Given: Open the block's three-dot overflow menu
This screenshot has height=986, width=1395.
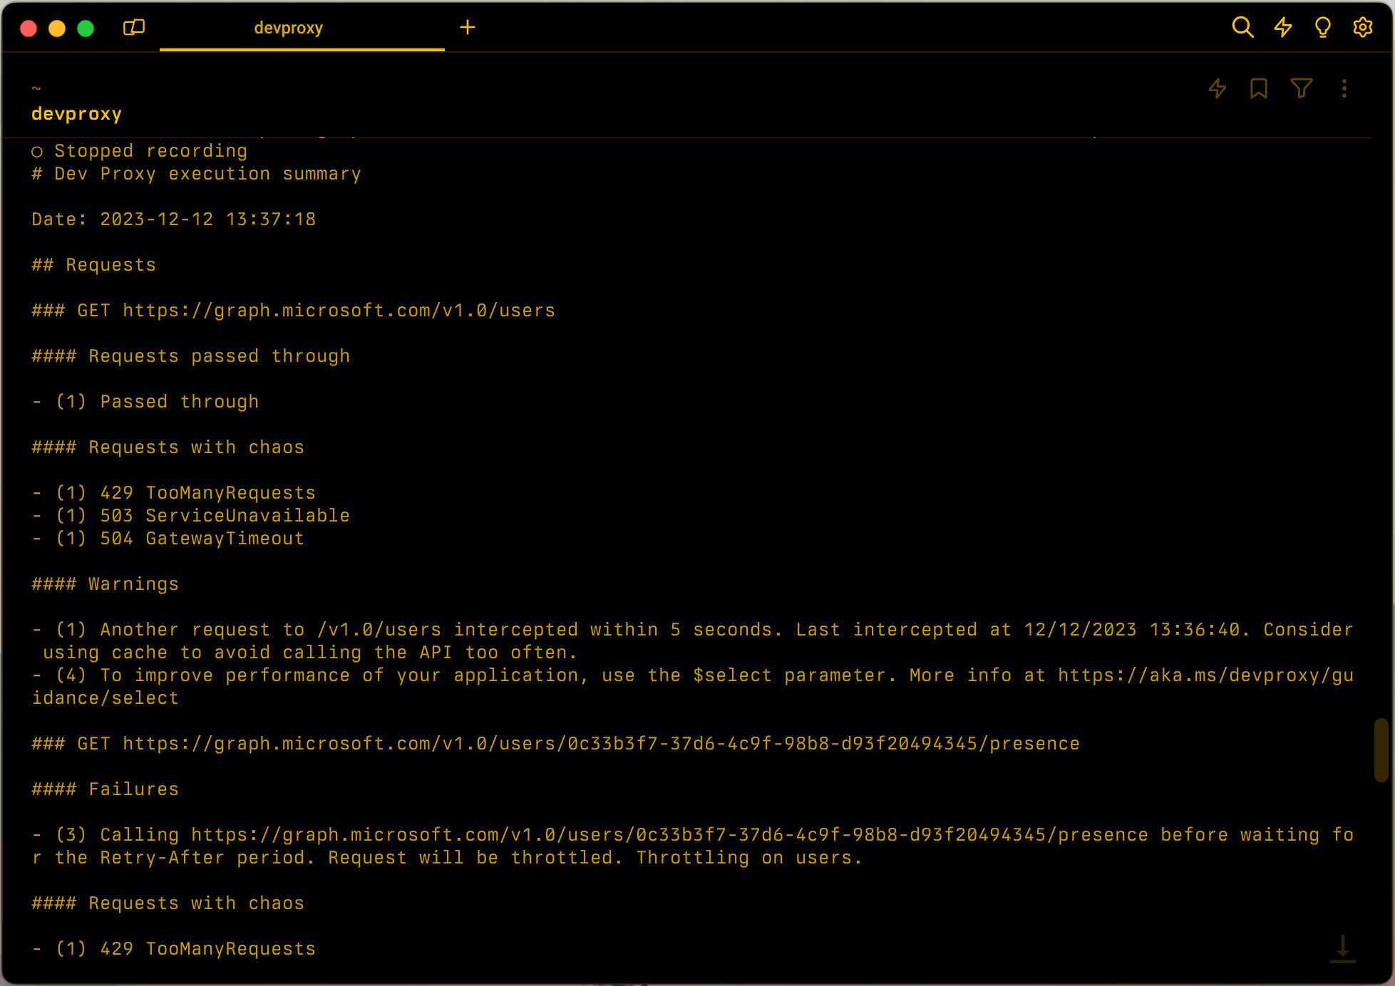Looking at the screenshot, I should point(1344,88).
